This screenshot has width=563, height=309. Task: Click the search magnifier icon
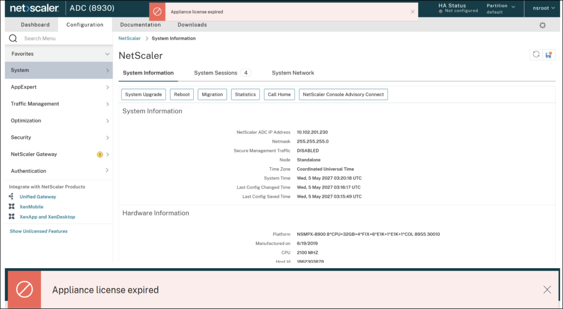(13, 39)
